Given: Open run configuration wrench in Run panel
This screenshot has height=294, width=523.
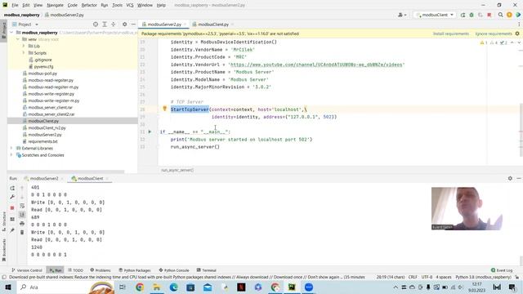Looking at the screenshot, I should tap(12, 197).
